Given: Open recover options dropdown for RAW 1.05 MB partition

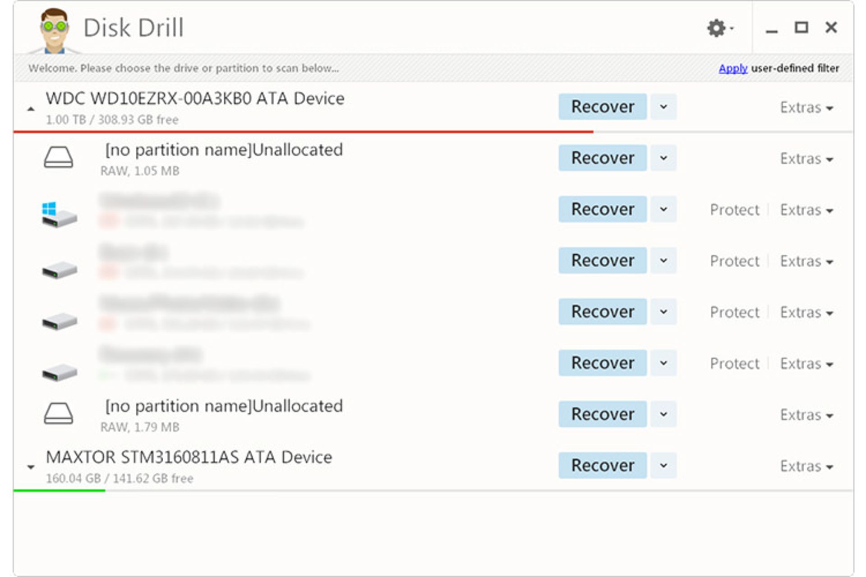Looking at the screenshot, I should [663, 158].
